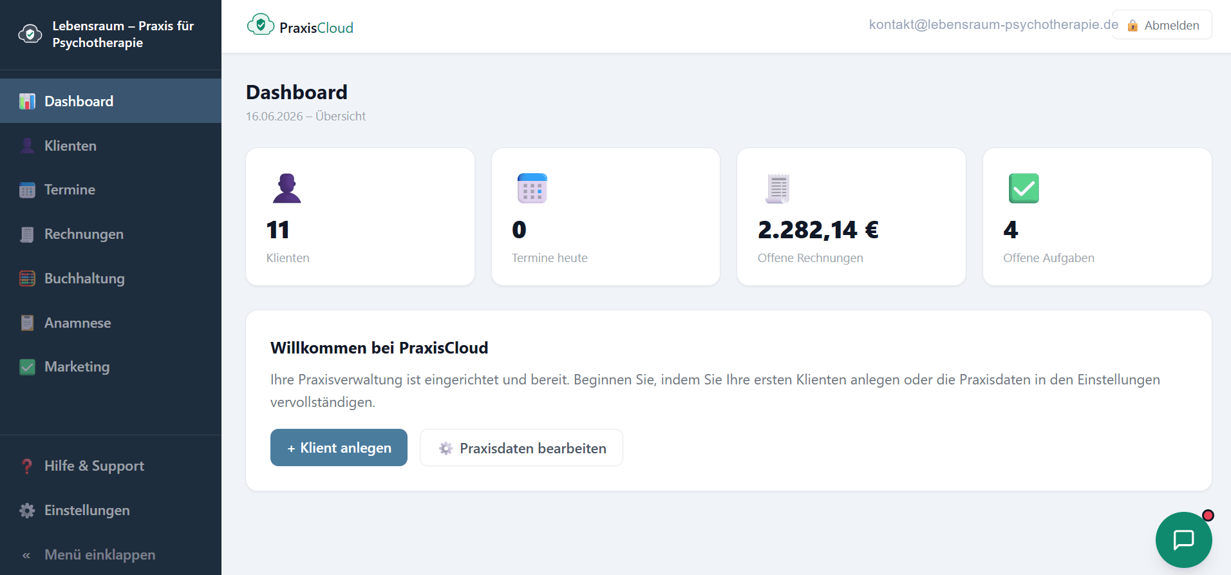The image size is (1231, 575).
Task: Click the 2.282,14 € open invoices amount
Action: 818,230
